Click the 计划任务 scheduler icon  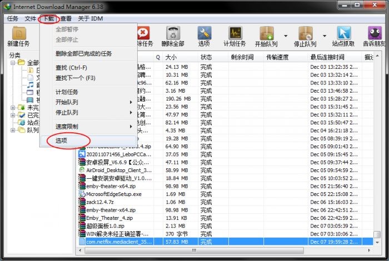[235, 33]
